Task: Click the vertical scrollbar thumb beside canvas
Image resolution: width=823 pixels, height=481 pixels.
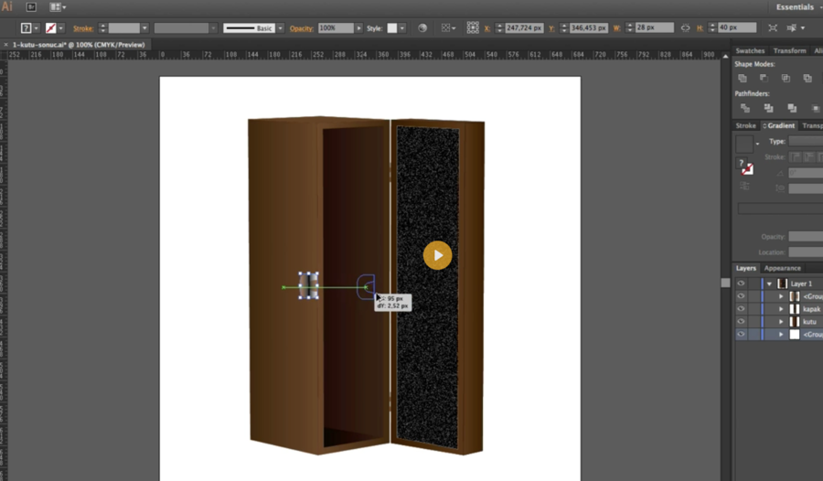Action: (725, 283)
